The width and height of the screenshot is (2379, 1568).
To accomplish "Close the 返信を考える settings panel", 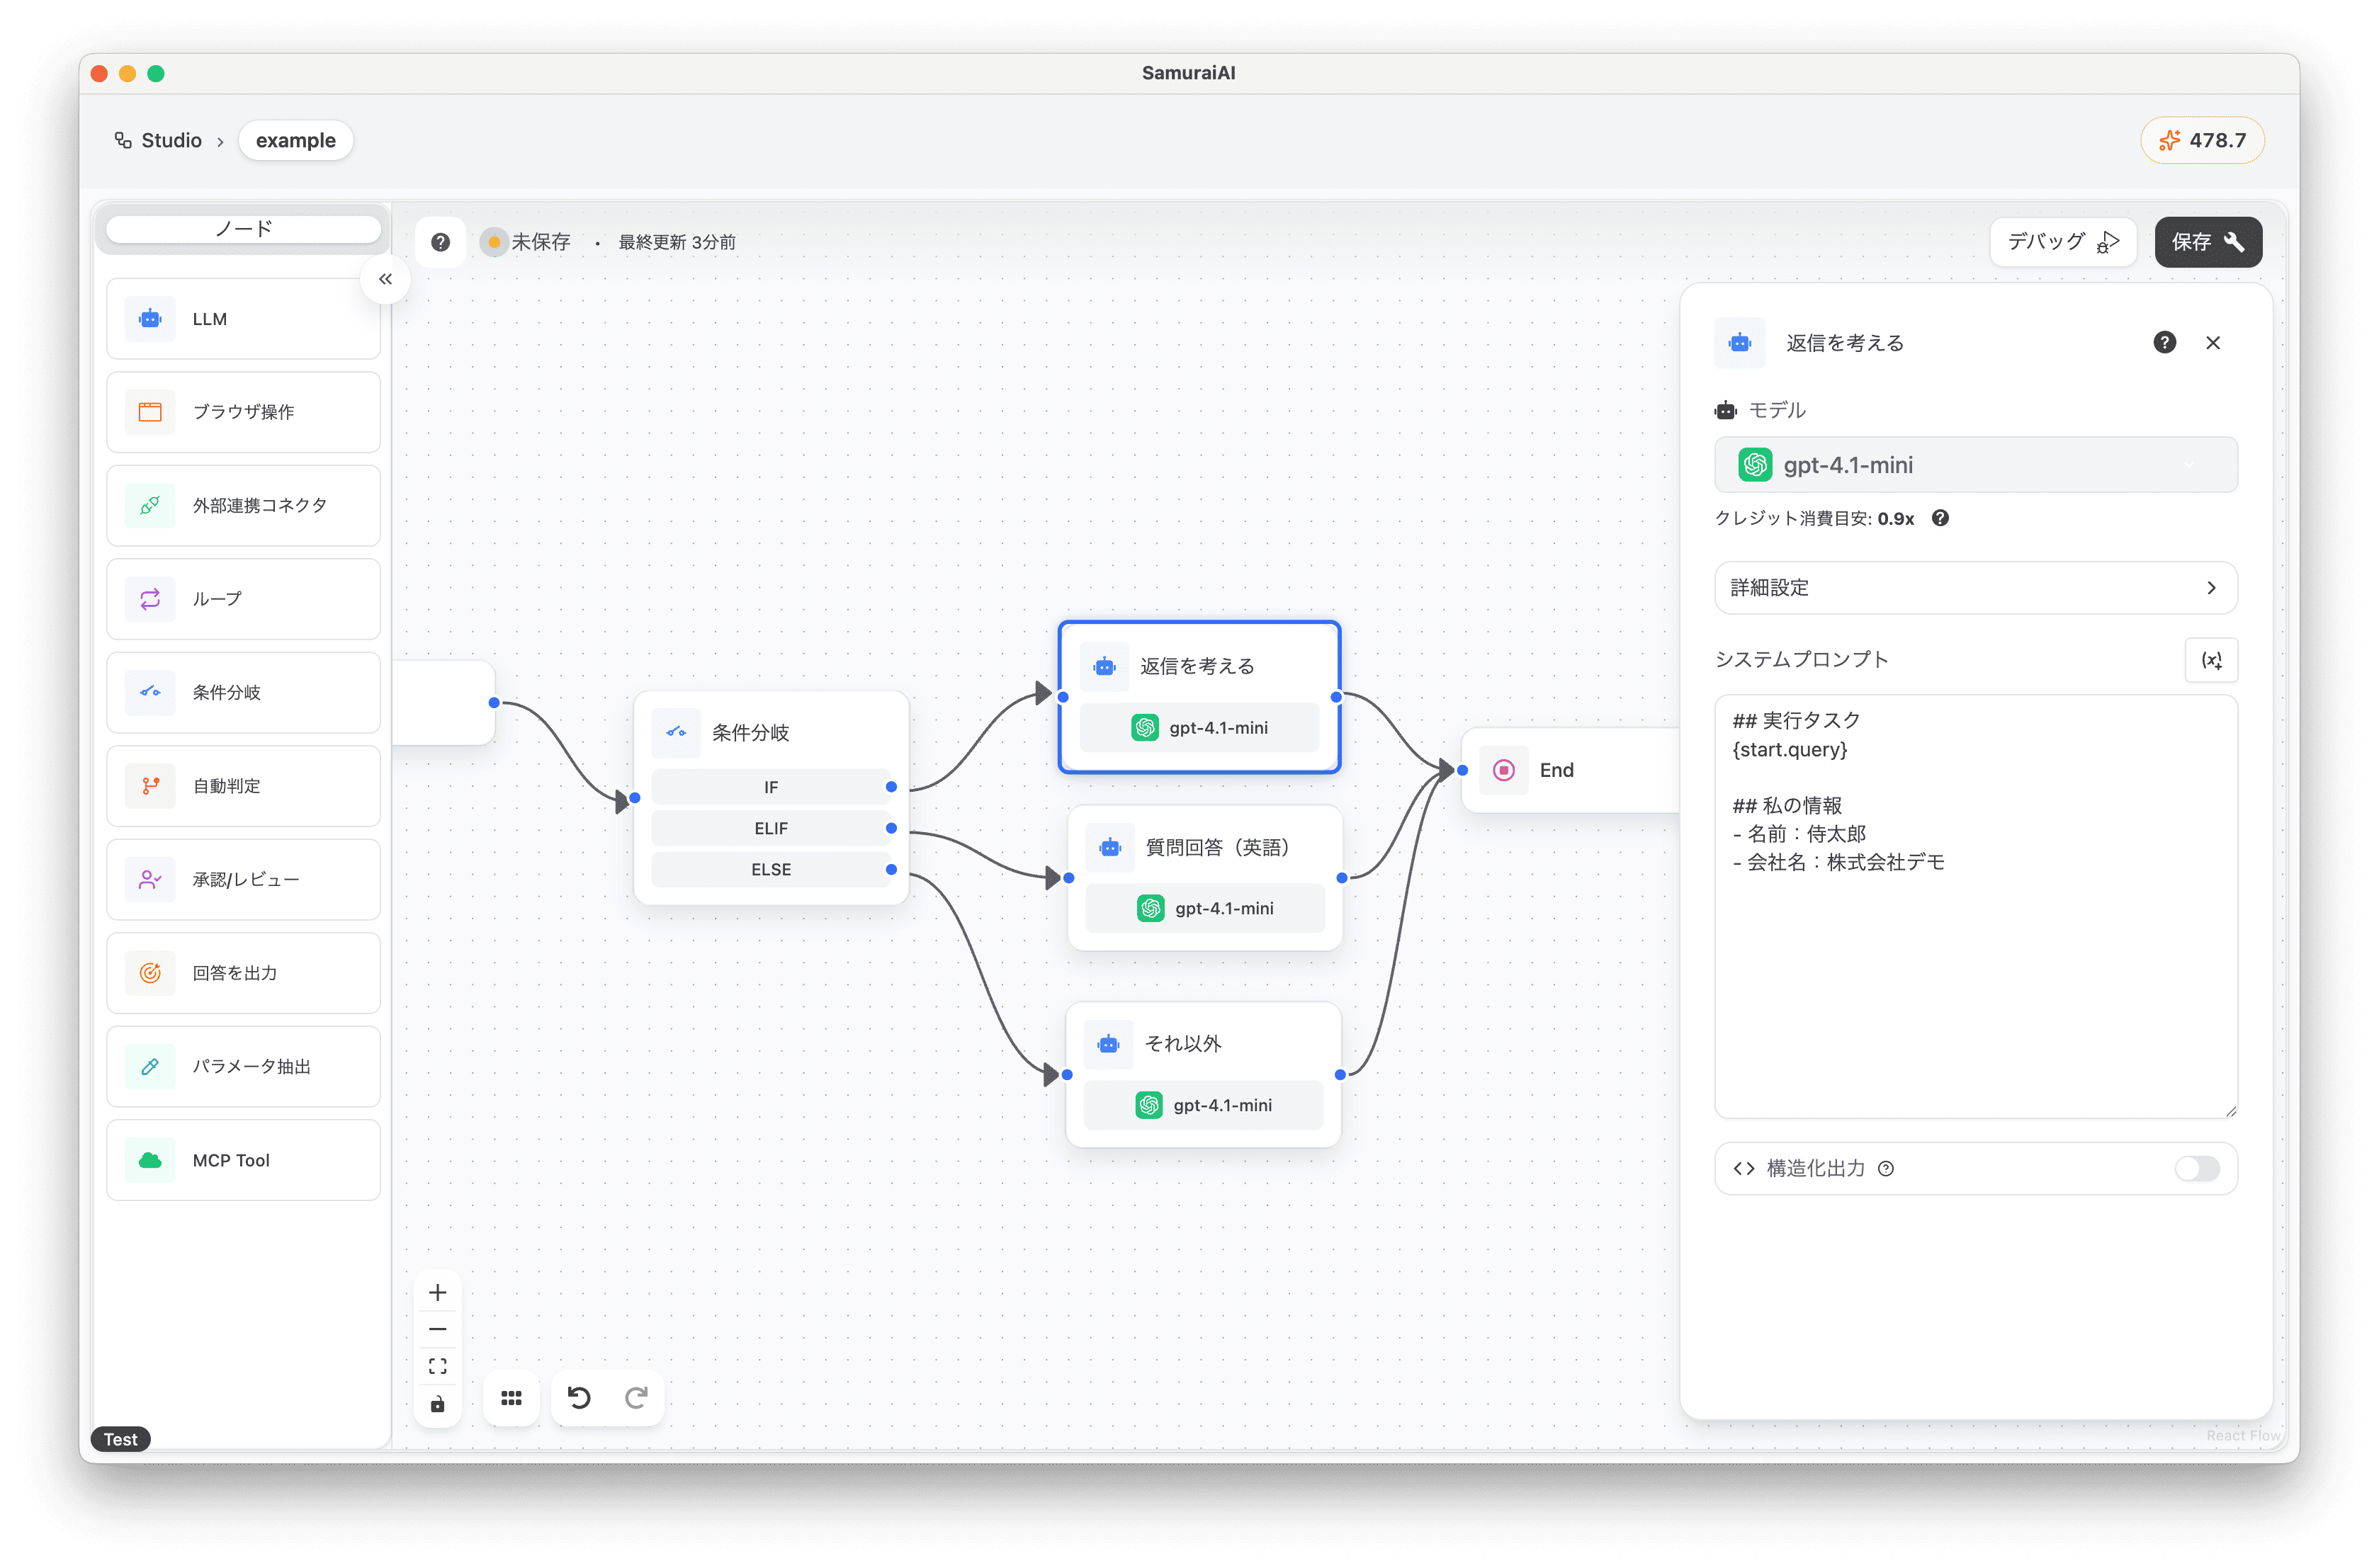I will point(2213,343).
